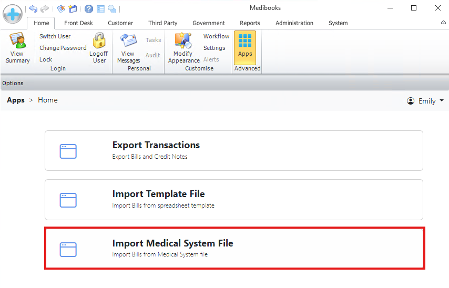Click the Medibooks application orb button
The width and height of the screenshot is (449, 288).
pos(13,13)
